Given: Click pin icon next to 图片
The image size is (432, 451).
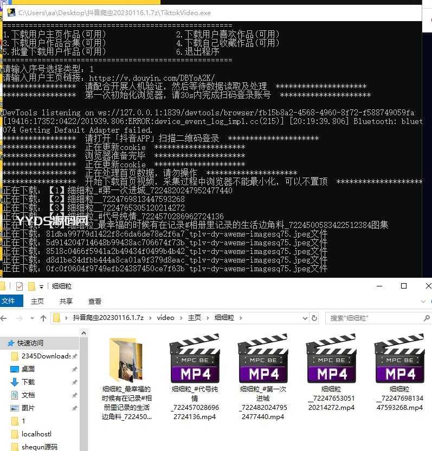Looking at the screenshot, I should tap(75, 408).
